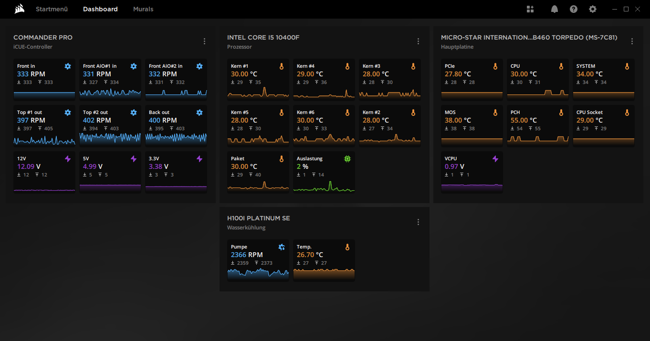The image size is (650, 341).
Task: Click the Pumpe pump icon
Action: pos(282,247)
